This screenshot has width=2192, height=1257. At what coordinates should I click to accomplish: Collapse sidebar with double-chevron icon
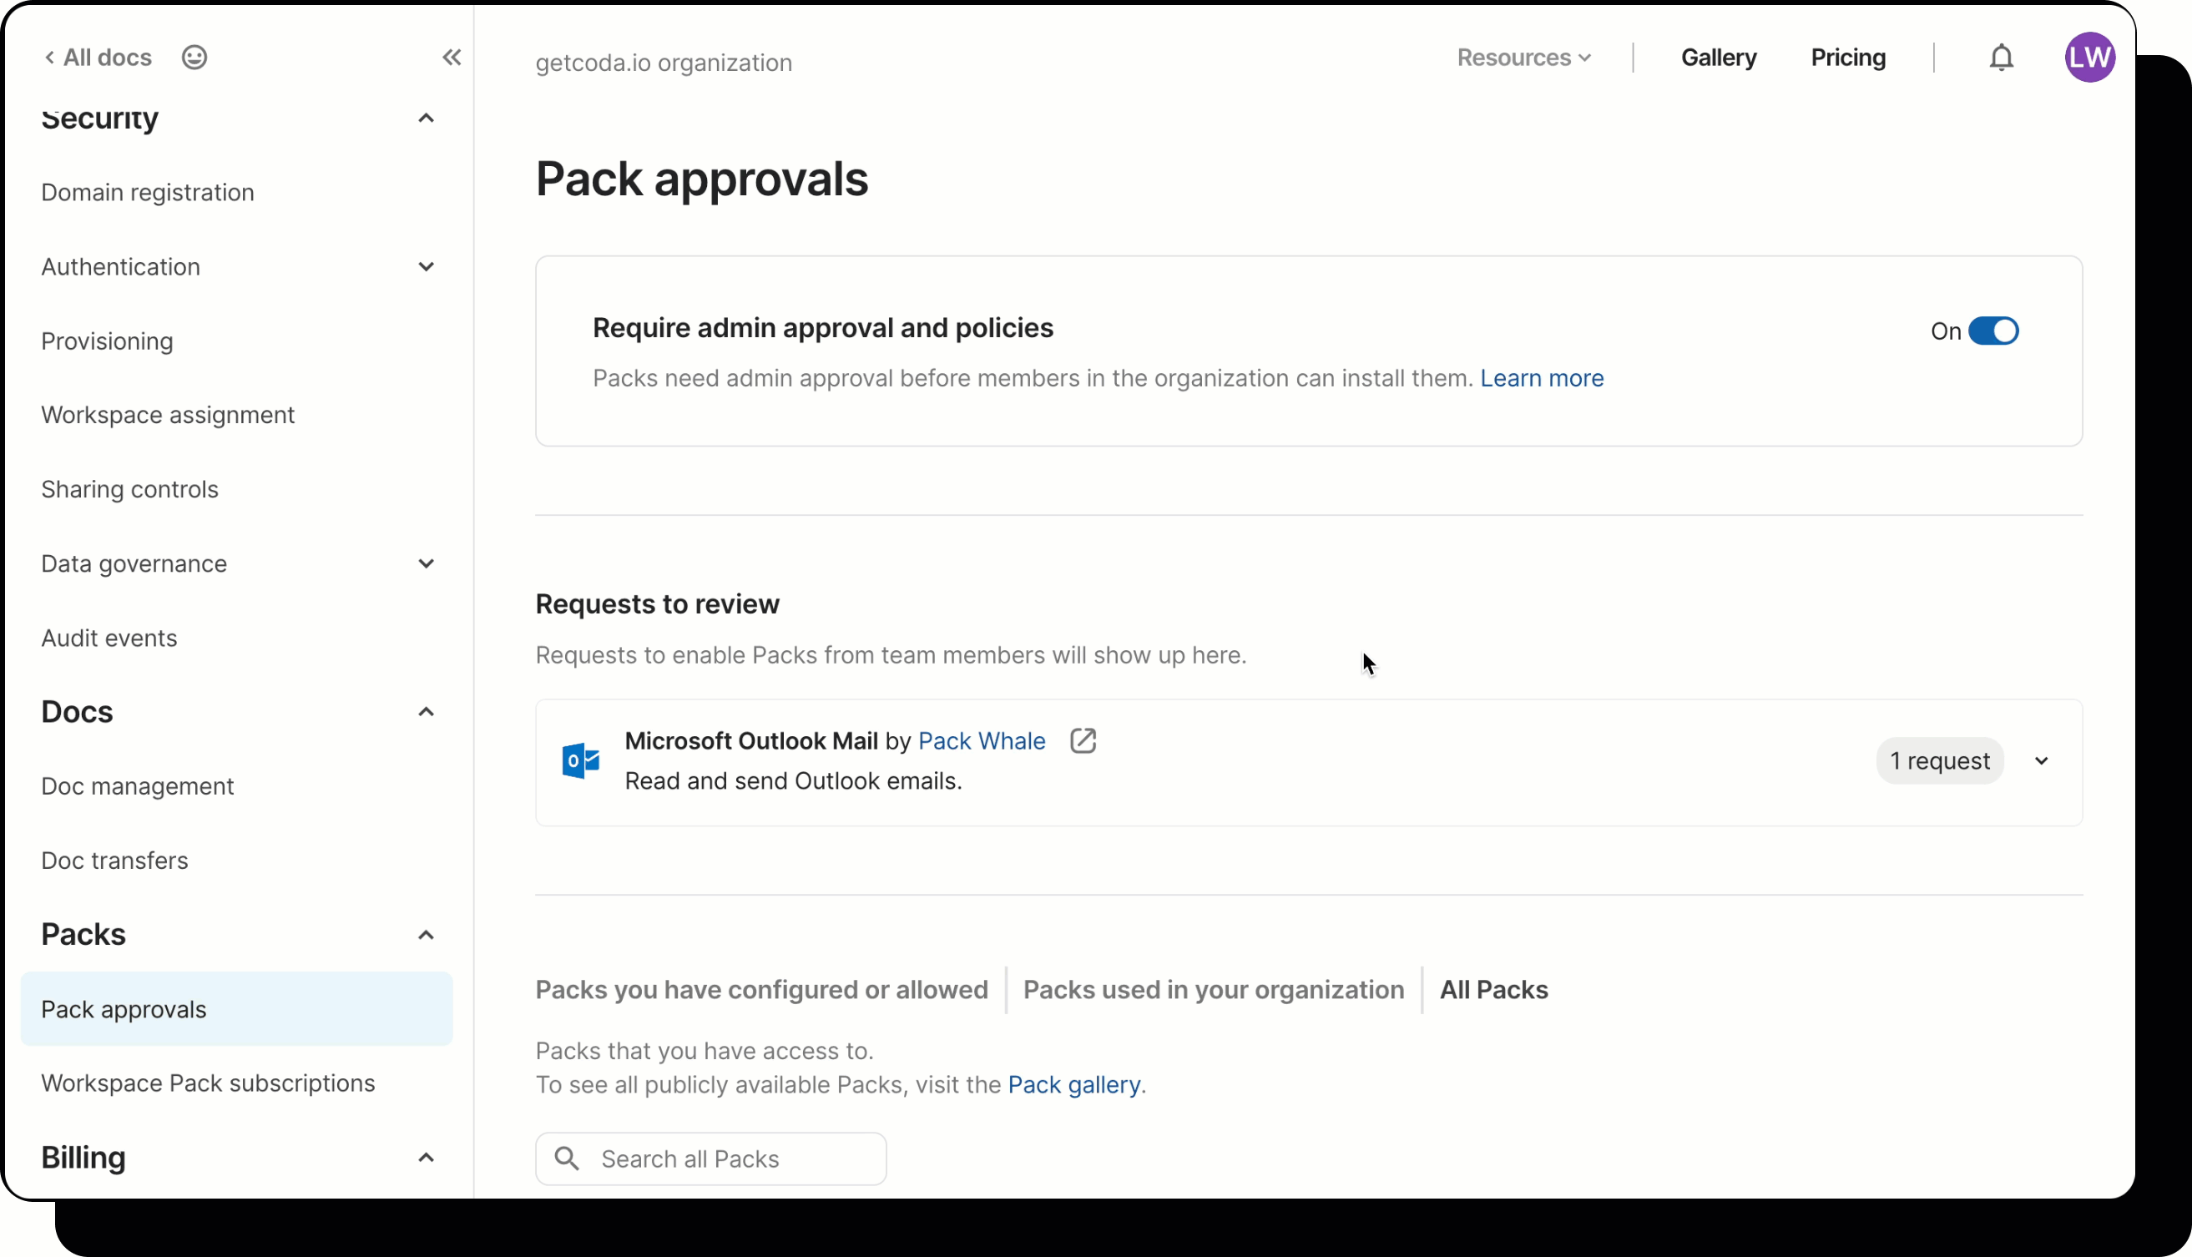click(452, 58)
